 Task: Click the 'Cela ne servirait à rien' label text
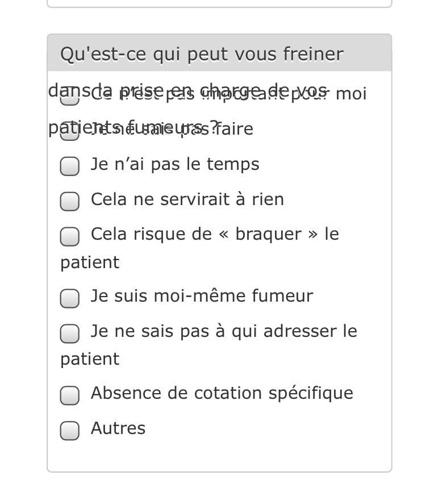click(x=187, y=200)
